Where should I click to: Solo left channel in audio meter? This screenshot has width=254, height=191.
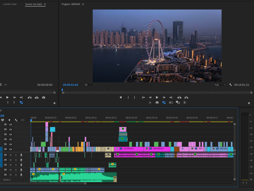(243, 183)
